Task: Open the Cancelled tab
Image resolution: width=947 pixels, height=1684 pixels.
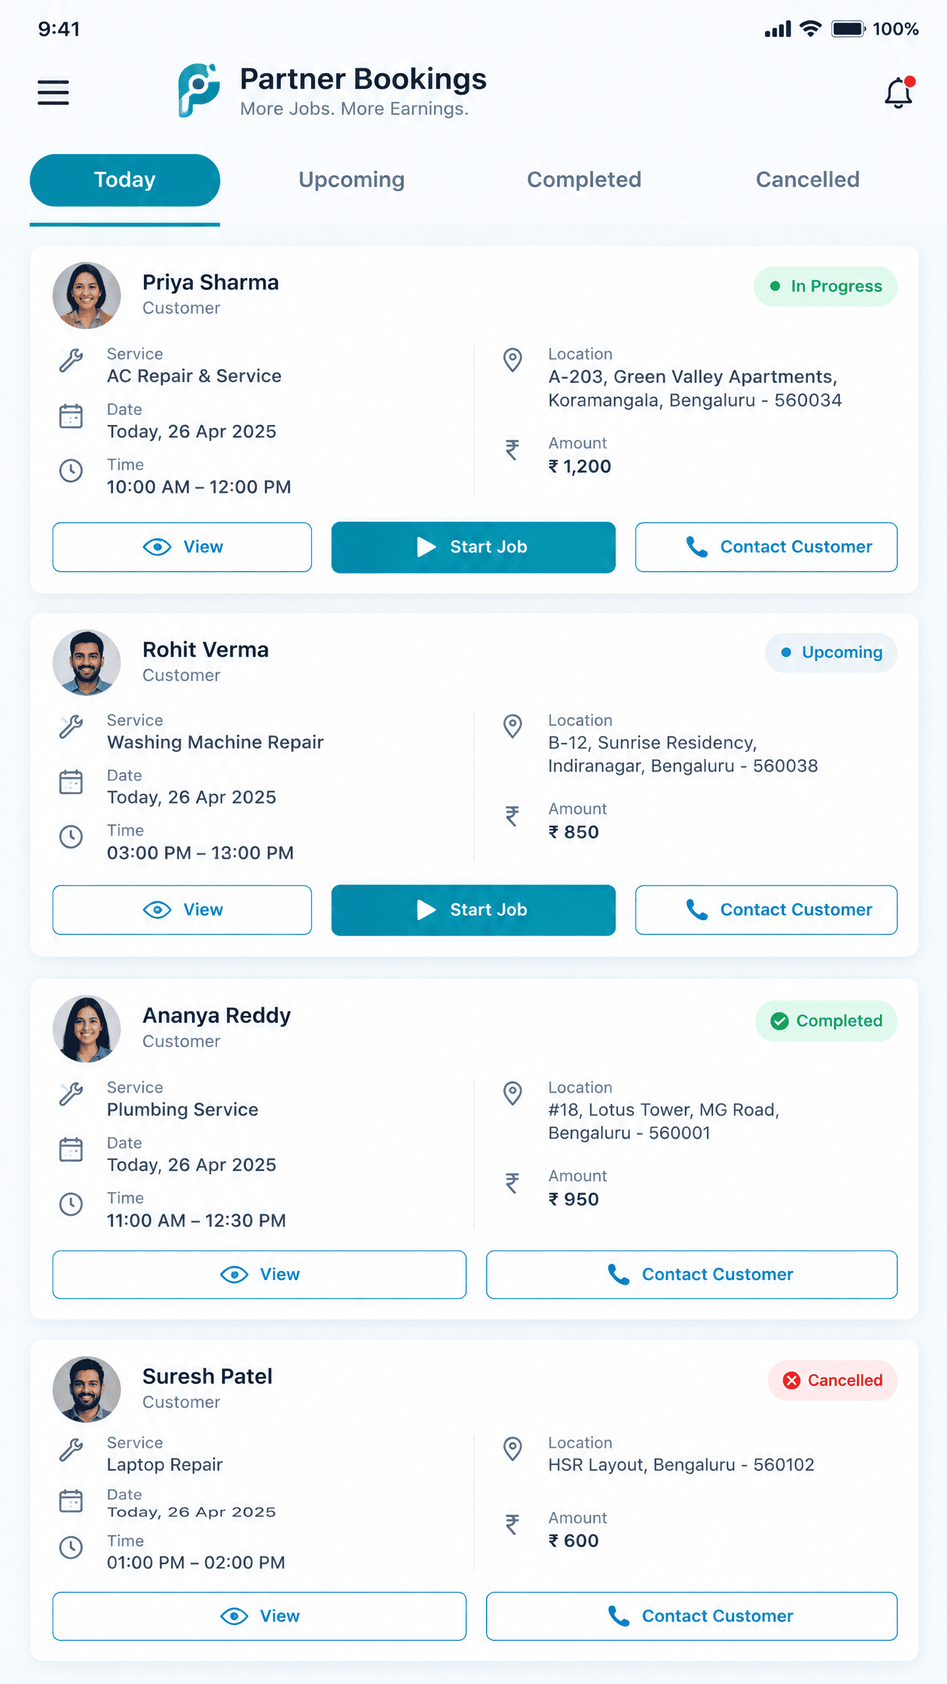Action: (808, 180)
